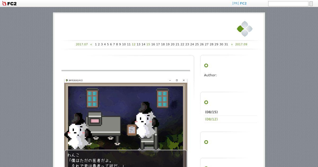Screen dimensions: 318x167
Task: Click the game window minimize icon in screenshot
Action: (x=170, y=80)
